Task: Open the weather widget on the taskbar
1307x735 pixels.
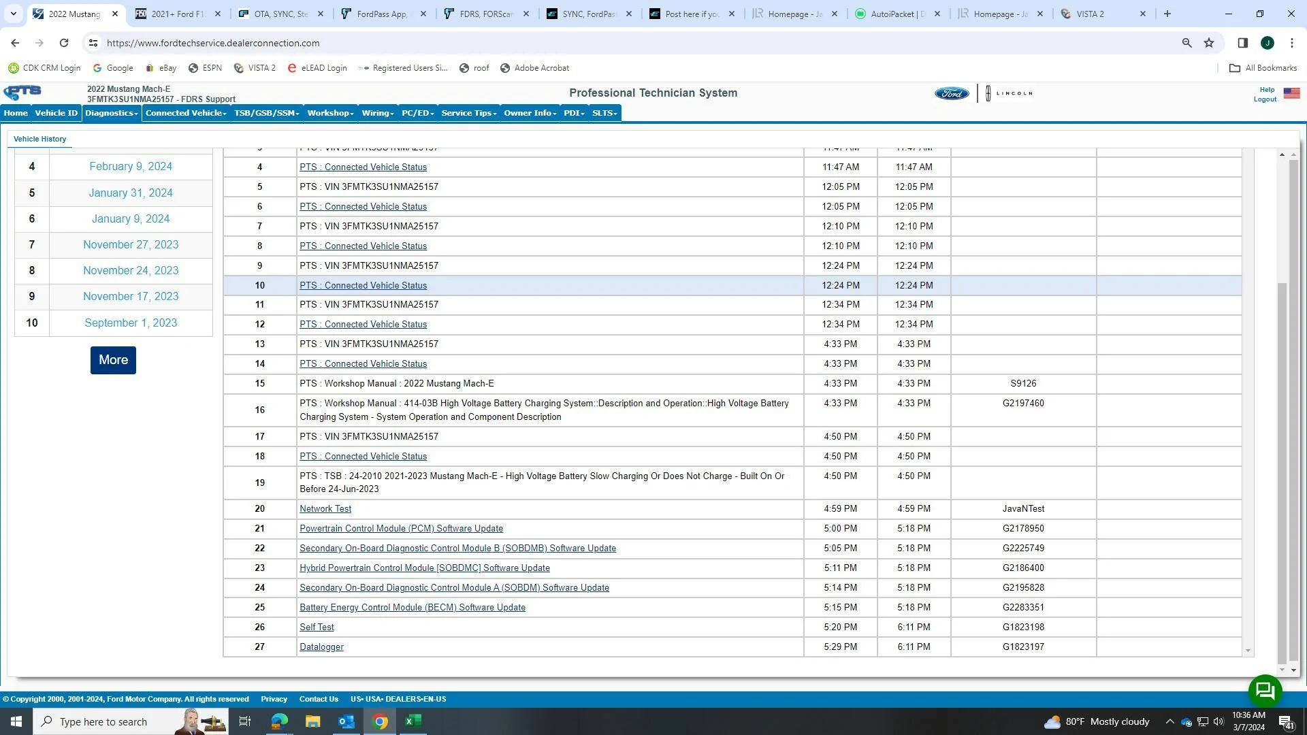Action: coord(1097,721)
